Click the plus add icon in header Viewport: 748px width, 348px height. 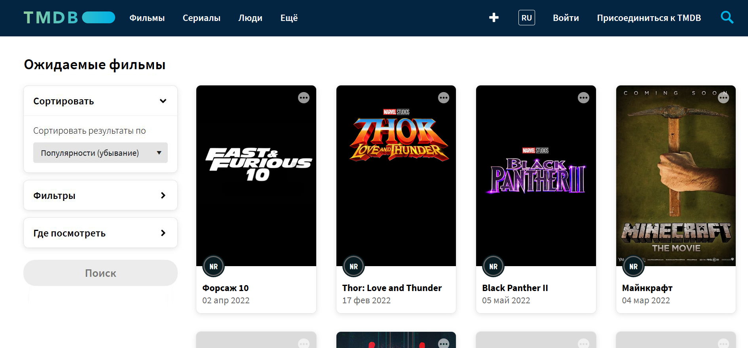click(494, 18)
